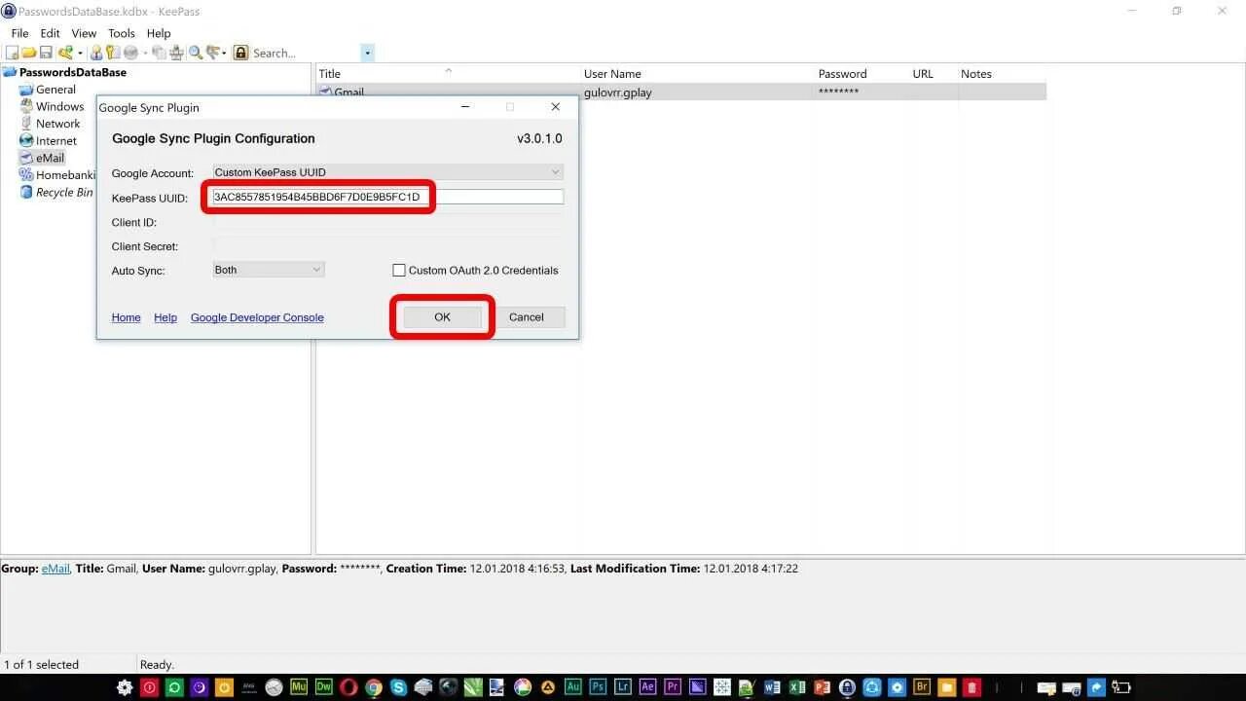Click the Save database floppy icon

click(x=46, y=53)
